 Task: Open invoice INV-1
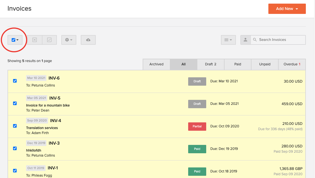point(53,168)
